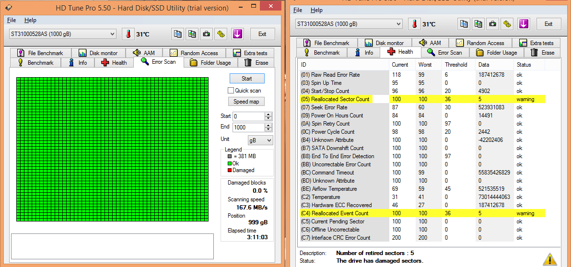Click the End position input field
Viewport: 571px width, 267px height.
click(248, 128)
